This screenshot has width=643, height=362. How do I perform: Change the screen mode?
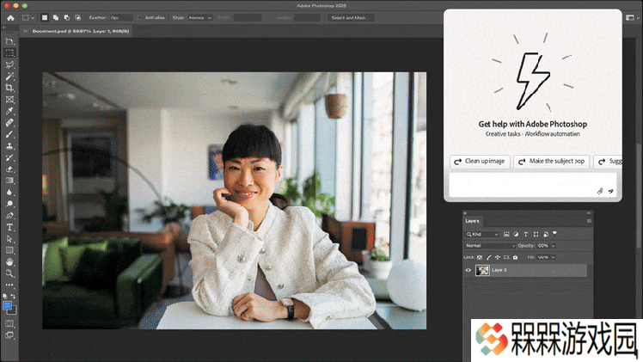click(9, 335)
